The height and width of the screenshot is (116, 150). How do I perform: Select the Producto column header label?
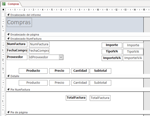click(x=33, y=71)
